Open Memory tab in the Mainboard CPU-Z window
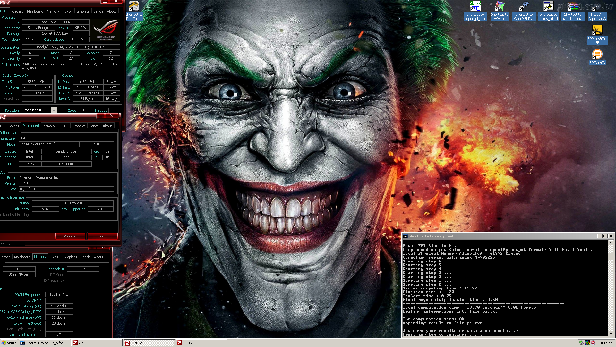Viewport: 616px width, 347px height. tap(49, 126)
